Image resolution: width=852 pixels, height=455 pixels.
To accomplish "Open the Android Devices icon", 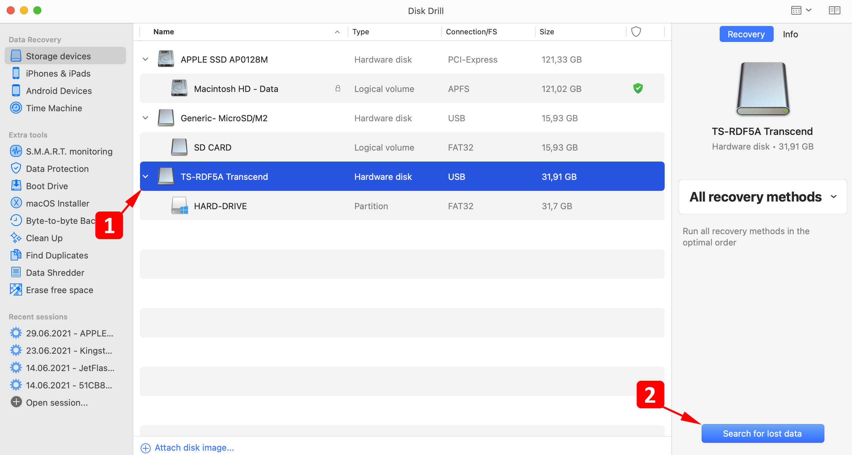I will (16, 91).
